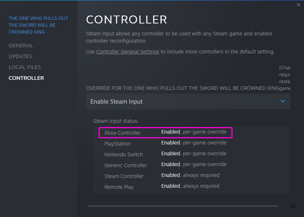Image resolution: width=304 pixels, height=217 pixels.
Task: Select the Steam Controller row label
Action: click(124, 176)
